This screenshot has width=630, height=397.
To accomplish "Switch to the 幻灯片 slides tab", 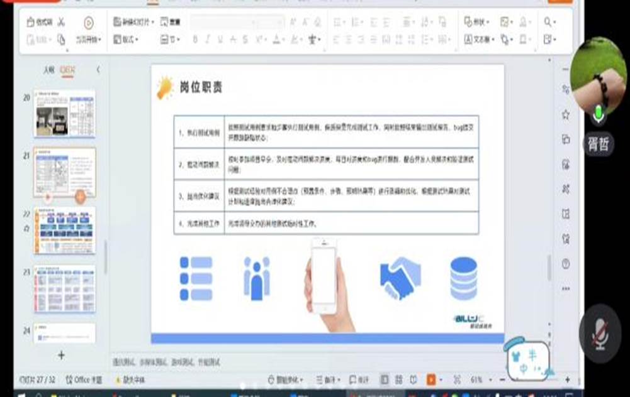I will [x=67, y=68].
